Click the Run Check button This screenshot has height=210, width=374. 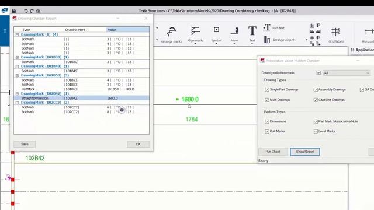[273, 152]
